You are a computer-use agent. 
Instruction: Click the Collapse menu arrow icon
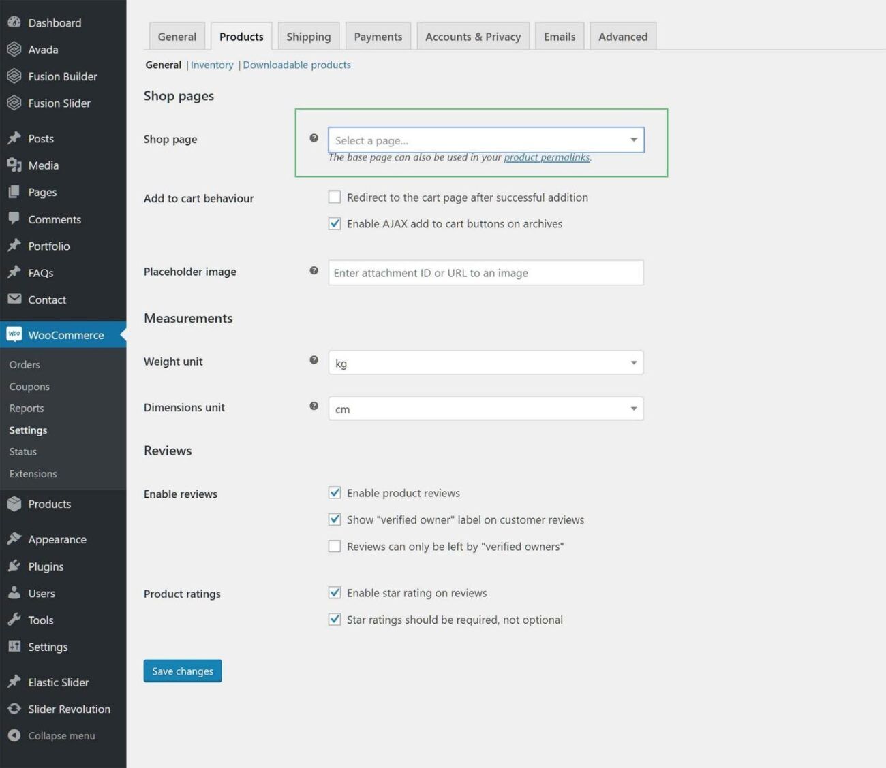(14, 735)
